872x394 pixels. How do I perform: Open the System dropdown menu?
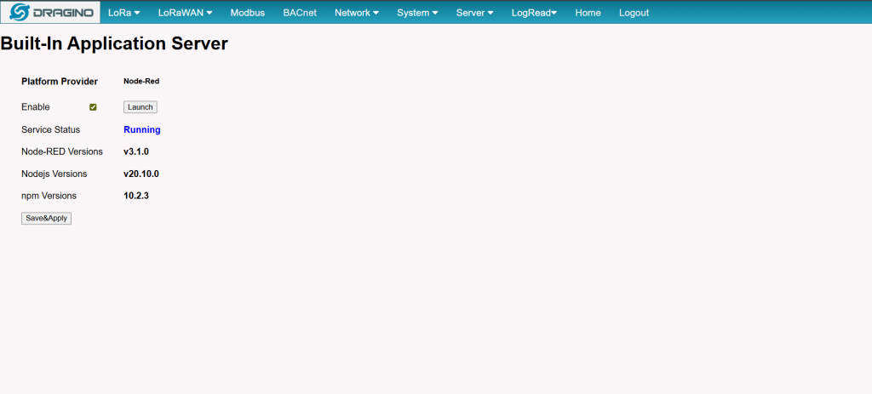(x=417, y=13)
